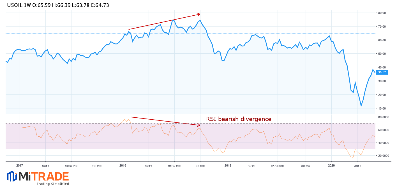Select the 36.32 current price tag
This screenshot has height=192, width=397.
(382, 72)
